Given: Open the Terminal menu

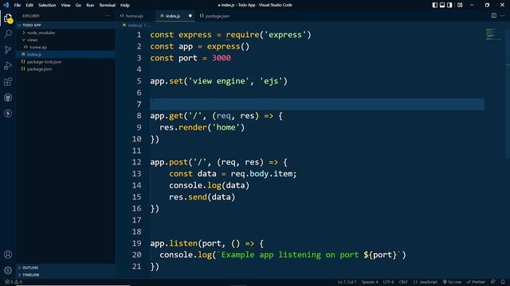Looking at the screenshot, I should coord(108,6).
